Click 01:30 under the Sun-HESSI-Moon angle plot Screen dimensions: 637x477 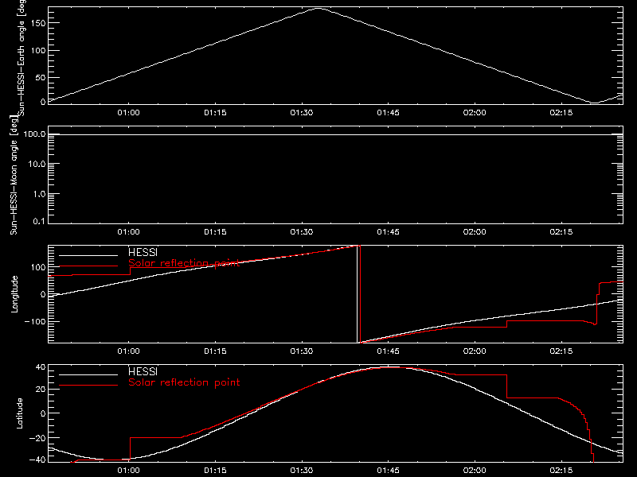point(302,231)
